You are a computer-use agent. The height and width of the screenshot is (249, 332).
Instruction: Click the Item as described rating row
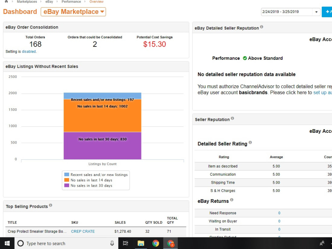263,166
